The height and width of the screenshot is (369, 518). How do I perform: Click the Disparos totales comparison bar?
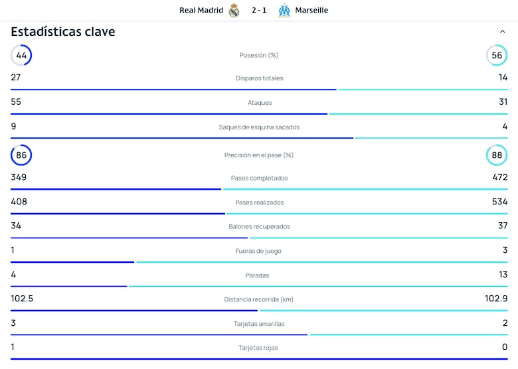[x=259, y=90]
